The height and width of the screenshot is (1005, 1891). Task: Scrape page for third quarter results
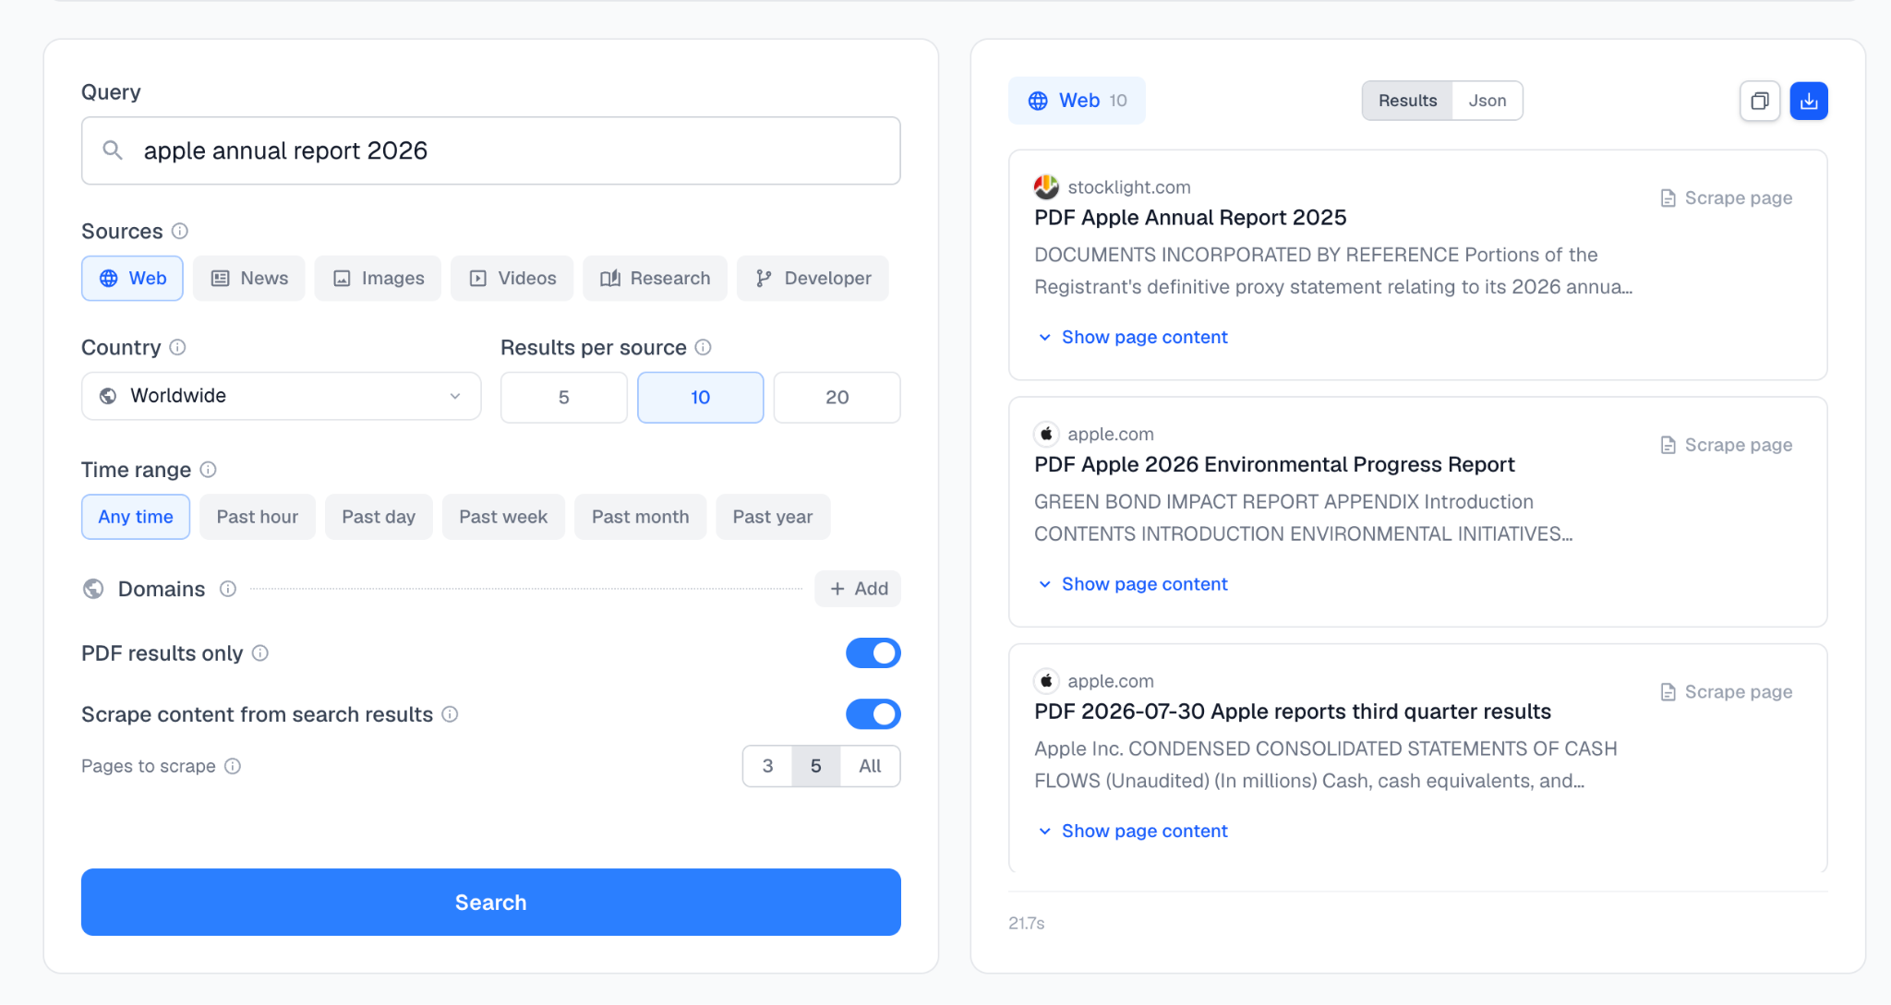coord(1726,692)
